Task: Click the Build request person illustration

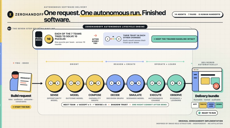Action: click(x=14, y=81)
